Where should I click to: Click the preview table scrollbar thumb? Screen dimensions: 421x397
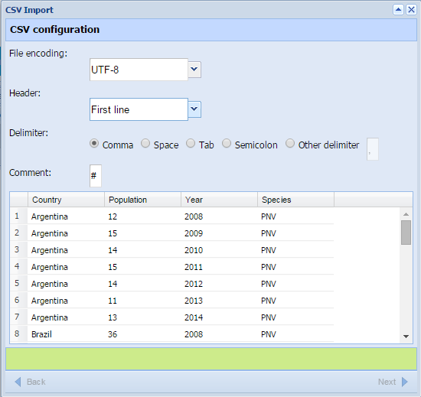406,233
